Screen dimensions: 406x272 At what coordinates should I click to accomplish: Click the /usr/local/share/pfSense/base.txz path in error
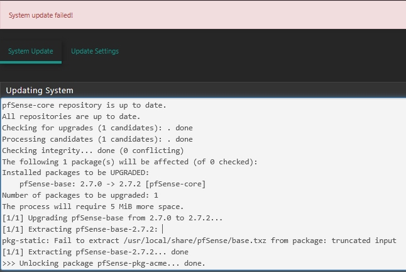point(195,241)
